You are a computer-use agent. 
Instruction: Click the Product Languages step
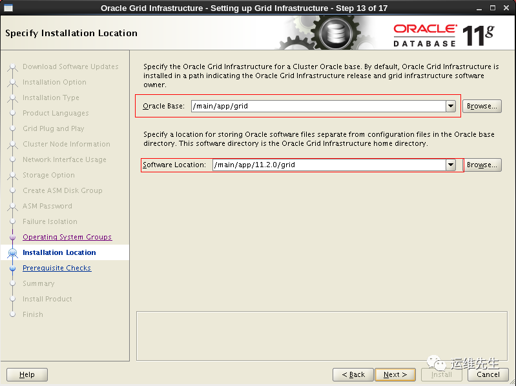click(56, 113)
